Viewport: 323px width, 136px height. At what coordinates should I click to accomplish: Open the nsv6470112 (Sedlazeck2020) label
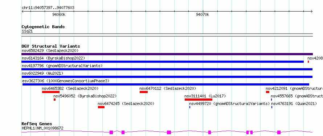tap(168, 88)
